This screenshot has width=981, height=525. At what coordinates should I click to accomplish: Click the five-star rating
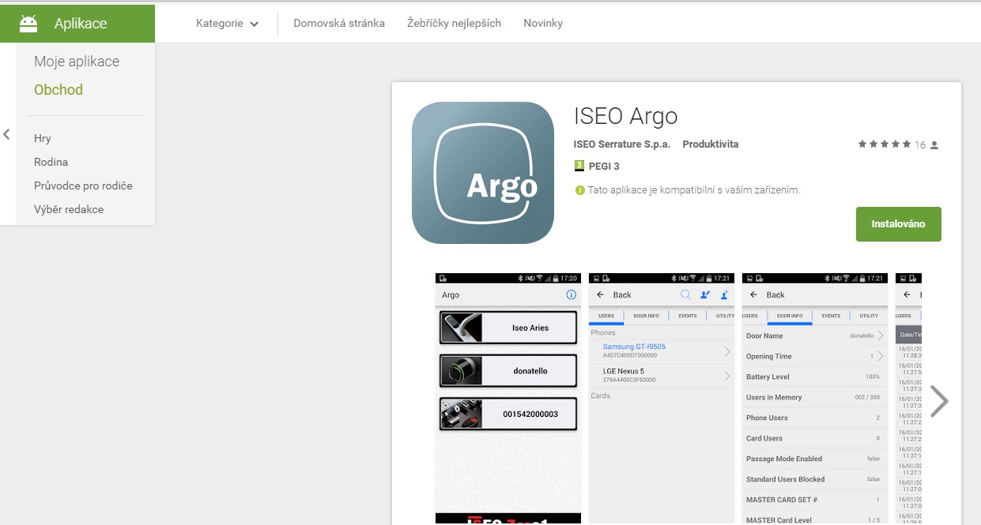[885, 145]
